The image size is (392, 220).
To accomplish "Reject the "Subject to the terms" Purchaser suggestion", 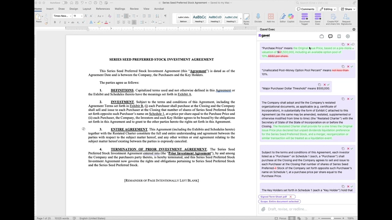I will pos(348,149).
